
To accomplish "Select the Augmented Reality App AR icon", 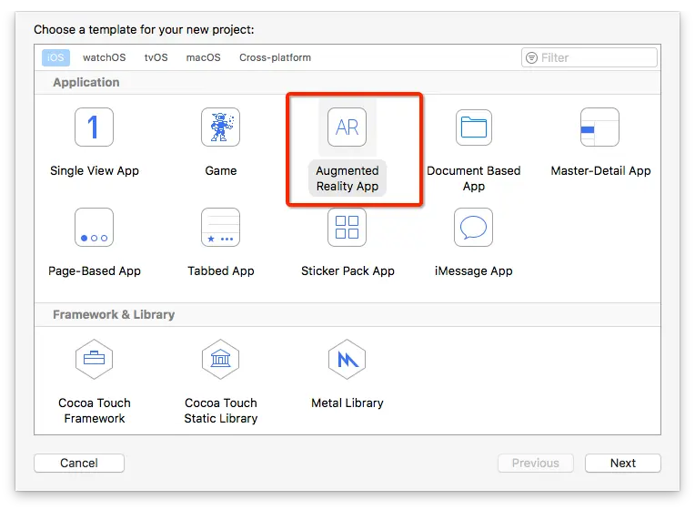I will (x=347, y=127).
